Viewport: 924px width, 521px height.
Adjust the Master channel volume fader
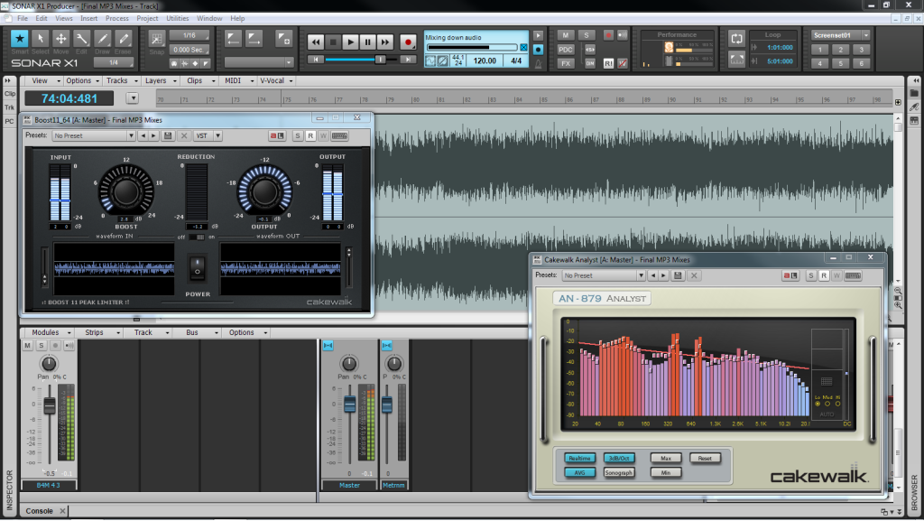pyautogui.click(x=349, y=404)
